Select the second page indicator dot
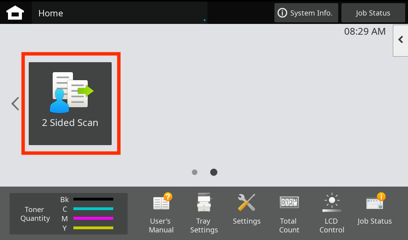Viewport: 408px width, 240px height. [x=213, y=172]
